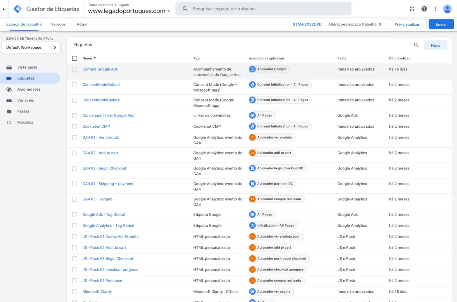This screenshot has width=457, height=302.
Task: Click the Legado breadcrumb text
Action: (x=123, y=5)
